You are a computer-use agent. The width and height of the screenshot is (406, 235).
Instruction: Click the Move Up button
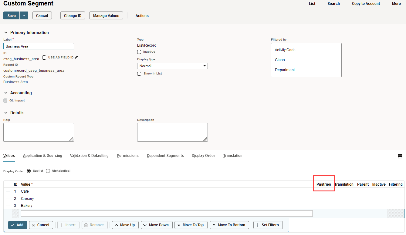pos(125,225)
